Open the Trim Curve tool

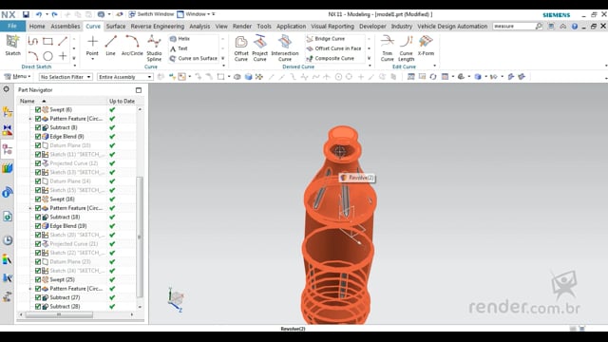[x=387, y=48]
